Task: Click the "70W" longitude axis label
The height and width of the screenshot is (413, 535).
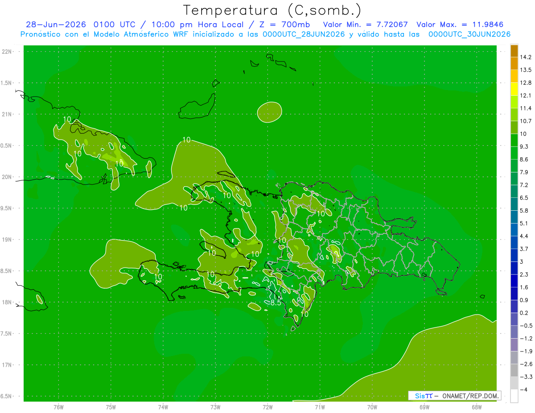Action: (372, 407)
